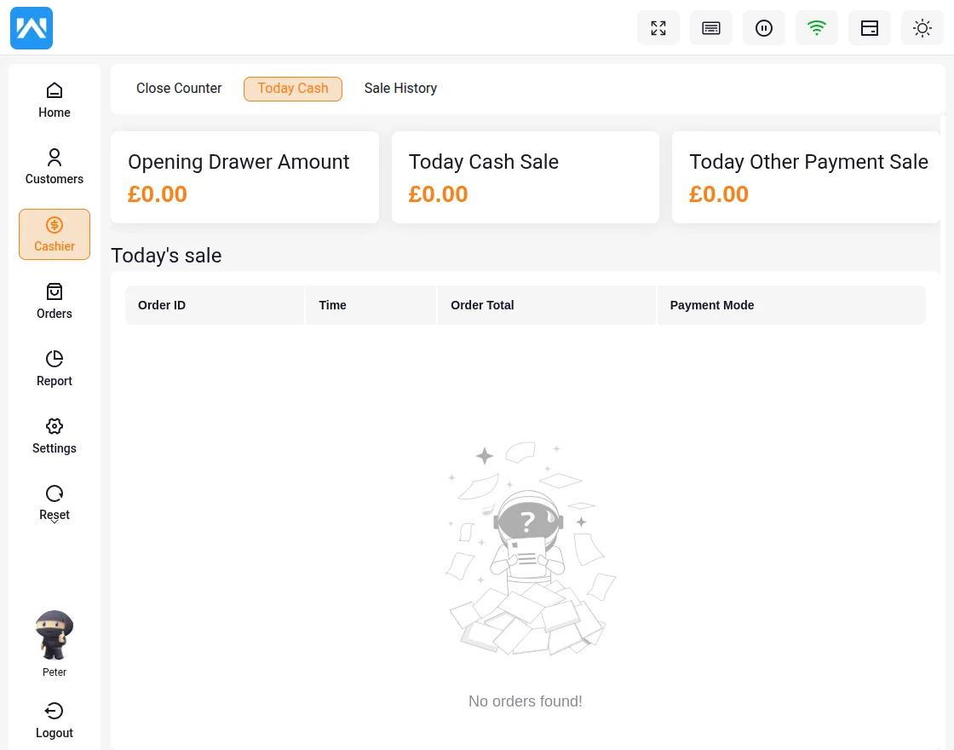Open the cash drawer layout icon

[870, 28]
